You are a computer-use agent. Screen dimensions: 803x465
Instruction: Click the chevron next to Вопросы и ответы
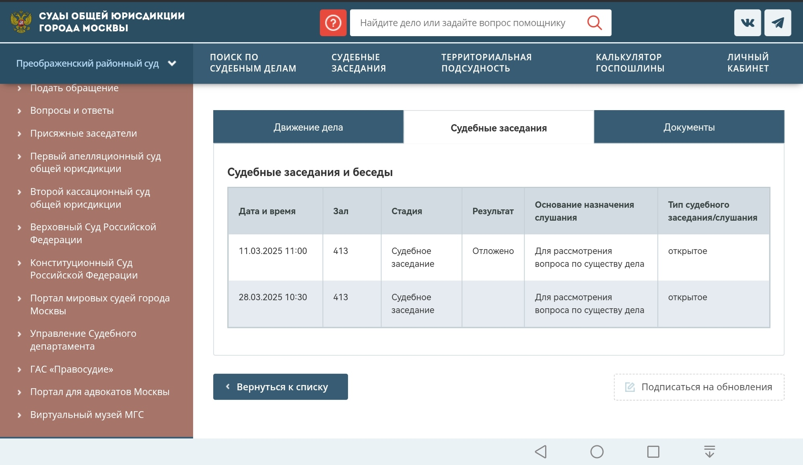[19, 111]
